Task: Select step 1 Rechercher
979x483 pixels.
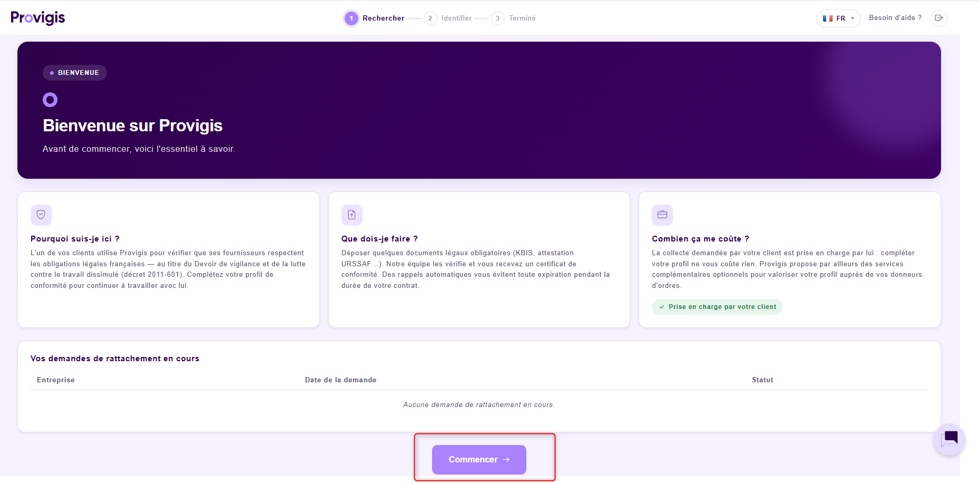Action: (x=374, y=18)
